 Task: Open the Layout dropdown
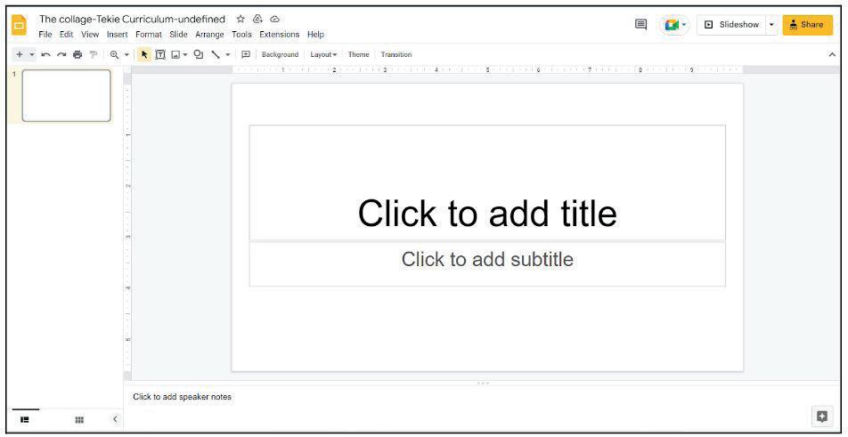click(323, 54)
